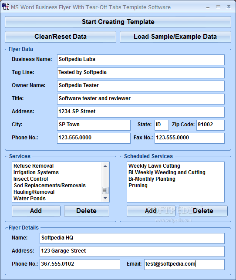Select 'Water Ponds' service item
This screenshot has width=236, height=280.
(30, 199)
